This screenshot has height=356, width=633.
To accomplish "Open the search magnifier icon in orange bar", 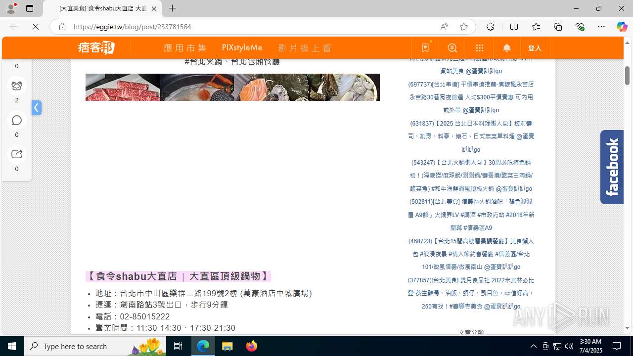I will click(452, 48).
